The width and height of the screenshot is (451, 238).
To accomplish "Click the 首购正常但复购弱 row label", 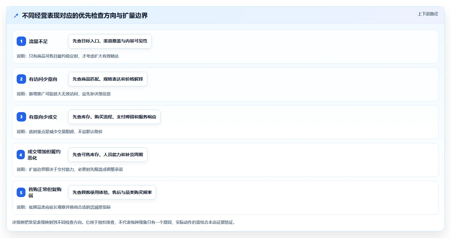I will (45, 192).
